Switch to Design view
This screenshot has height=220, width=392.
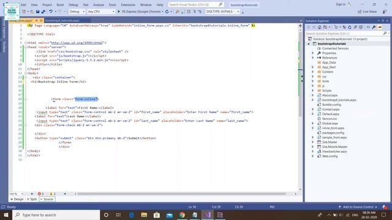pyautogui.click(x=17, y=199)
